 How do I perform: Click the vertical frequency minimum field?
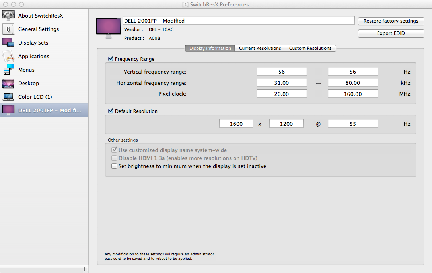point(282,71)
